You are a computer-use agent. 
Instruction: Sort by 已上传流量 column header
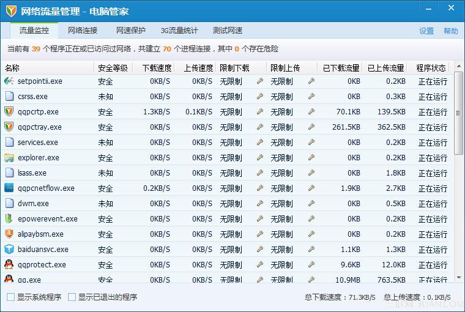click(385, 68)
